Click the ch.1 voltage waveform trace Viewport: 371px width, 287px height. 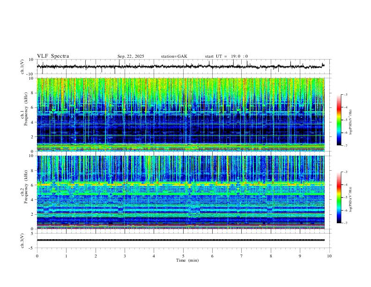pos(181,66)
